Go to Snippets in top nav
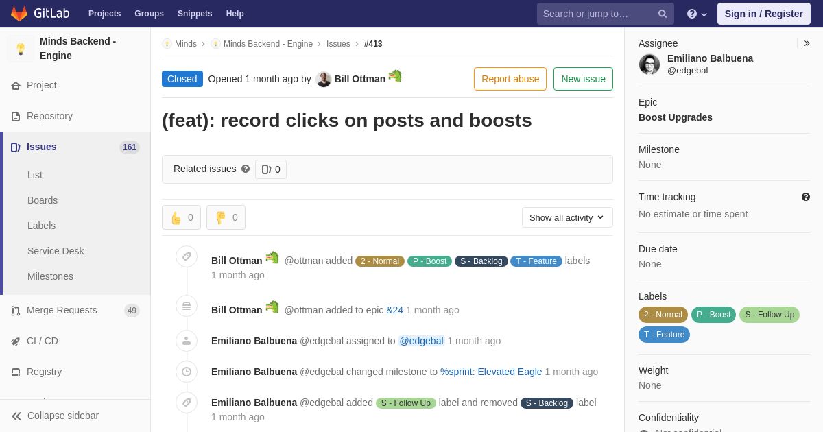The height and width of the screenshot is (432, 823). coord(195,14)
